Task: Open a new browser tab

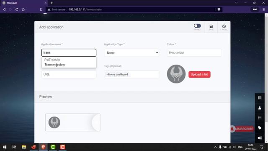Action: (x=52, y=3)
